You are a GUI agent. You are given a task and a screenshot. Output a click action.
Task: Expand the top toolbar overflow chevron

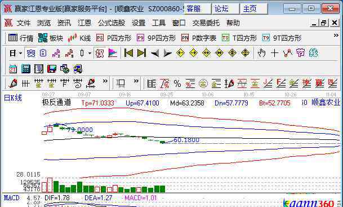click(x=336, y=36)
